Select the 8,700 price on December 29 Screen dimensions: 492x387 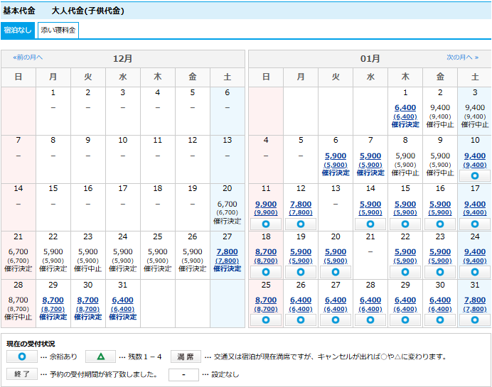click(53, 300)
